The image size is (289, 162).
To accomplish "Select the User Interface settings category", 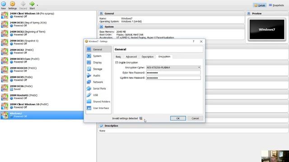I will click(98, 108).
